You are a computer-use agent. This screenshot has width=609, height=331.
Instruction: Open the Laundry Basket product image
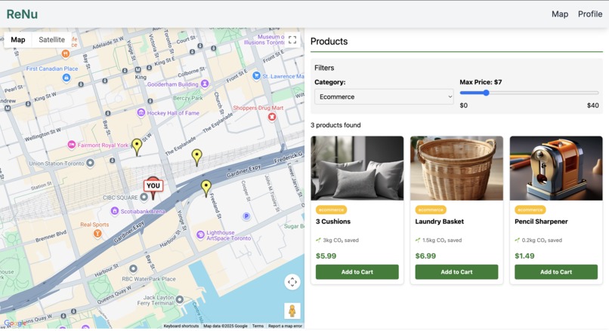click(x=456, y=168)
